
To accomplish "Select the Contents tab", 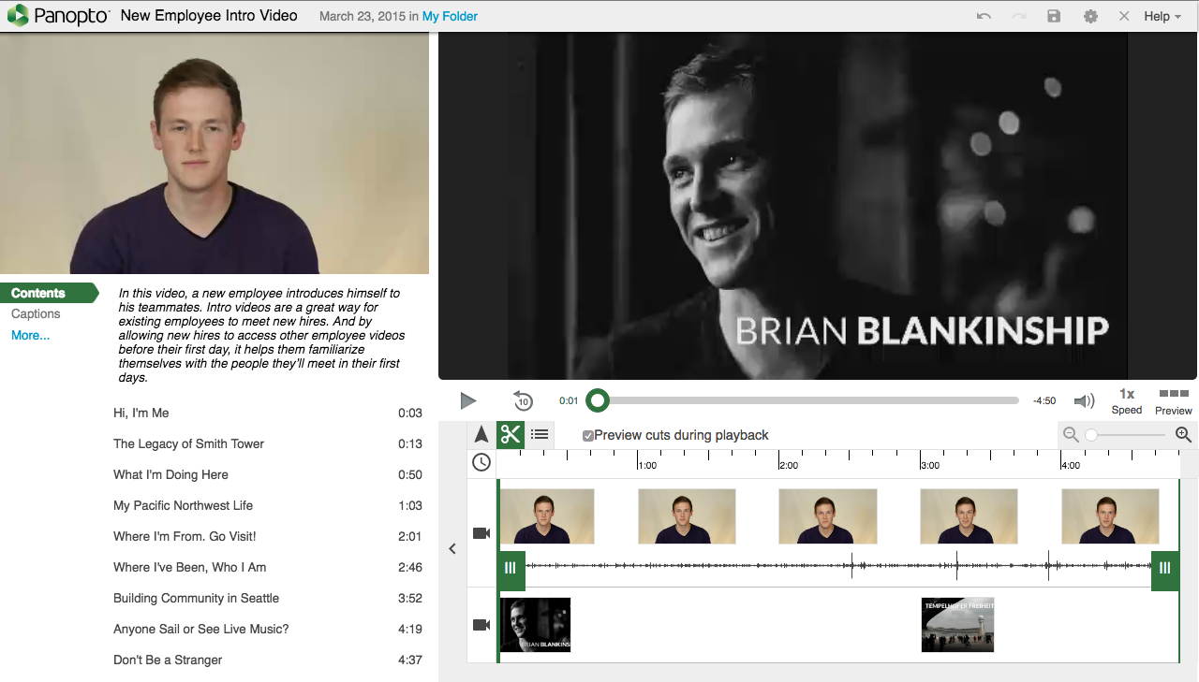I will coord(49,293).
